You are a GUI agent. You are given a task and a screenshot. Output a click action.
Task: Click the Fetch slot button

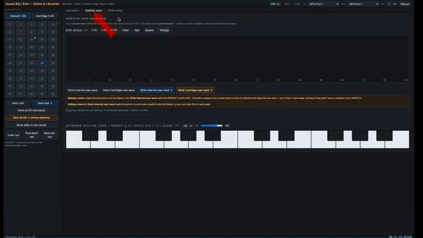point(18,103)
